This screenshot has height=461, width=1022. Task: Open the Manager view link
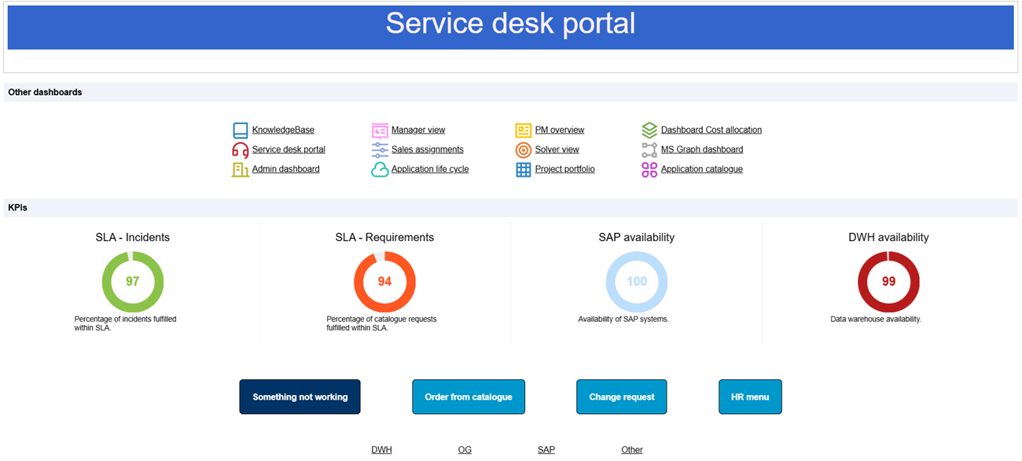coord(418,130)
